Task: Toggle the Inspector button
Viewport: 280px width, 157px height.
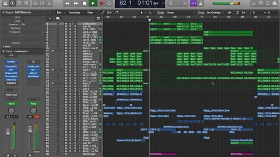Action: click(x=12, y=3)
